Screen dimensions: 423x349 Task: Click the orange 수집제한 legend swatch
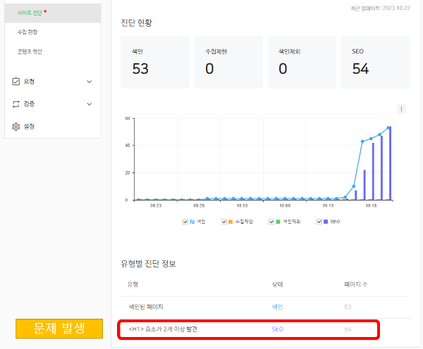tap(231, 222)
